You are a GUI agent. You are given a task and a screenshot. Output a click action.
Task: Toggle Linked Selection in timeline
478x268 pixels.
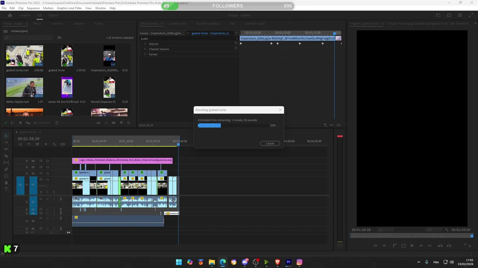[37, 144]
